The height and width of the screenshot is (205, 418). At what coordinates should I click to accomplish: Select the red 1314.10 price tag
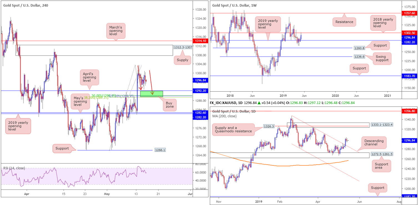(201, 41)
